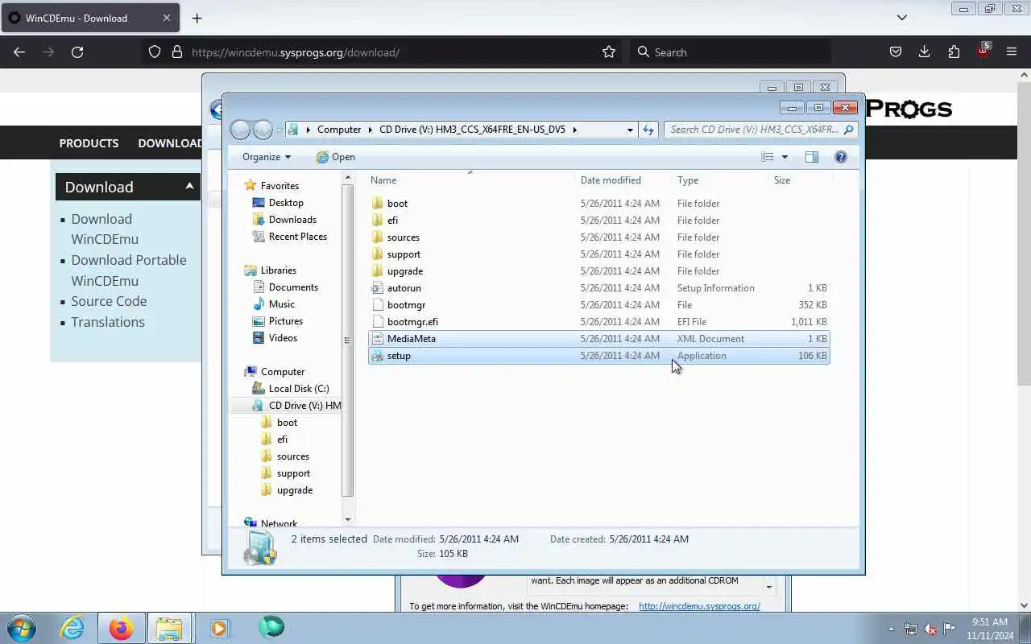Sort files by Name column
This screenshot has height=644, width=1031.
coord(472,180)
